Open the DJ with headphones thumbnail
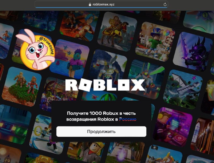The image size is (214, 163). click(173, 127)
